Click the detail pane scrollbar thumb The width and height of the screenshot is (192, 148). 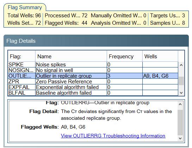point(180,123)
